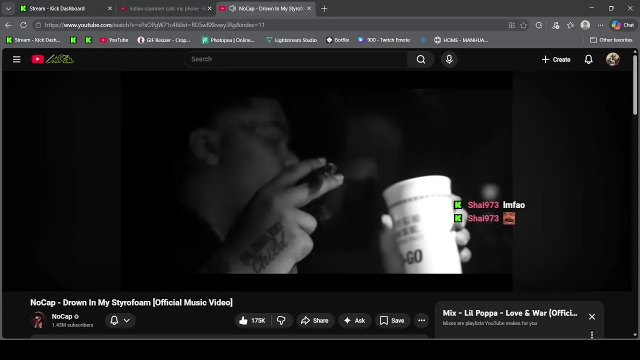Viewport: 640px width, 360px height.
Task: Open account avatar menu on YouTube
Action: [x=613, y=59]
